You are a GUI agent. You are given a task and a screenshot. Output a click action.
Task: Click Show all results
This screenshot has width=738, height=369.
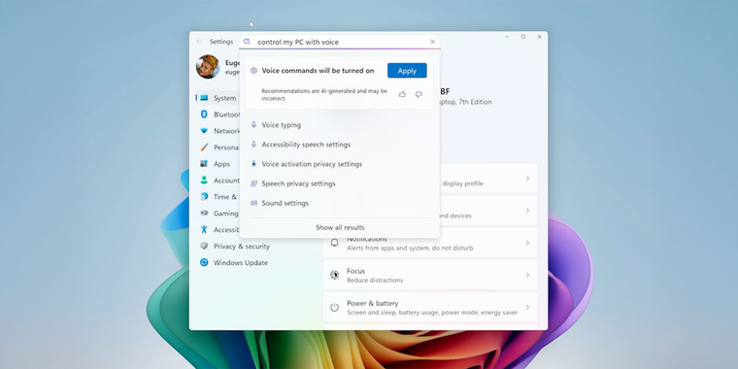point(340,227)
